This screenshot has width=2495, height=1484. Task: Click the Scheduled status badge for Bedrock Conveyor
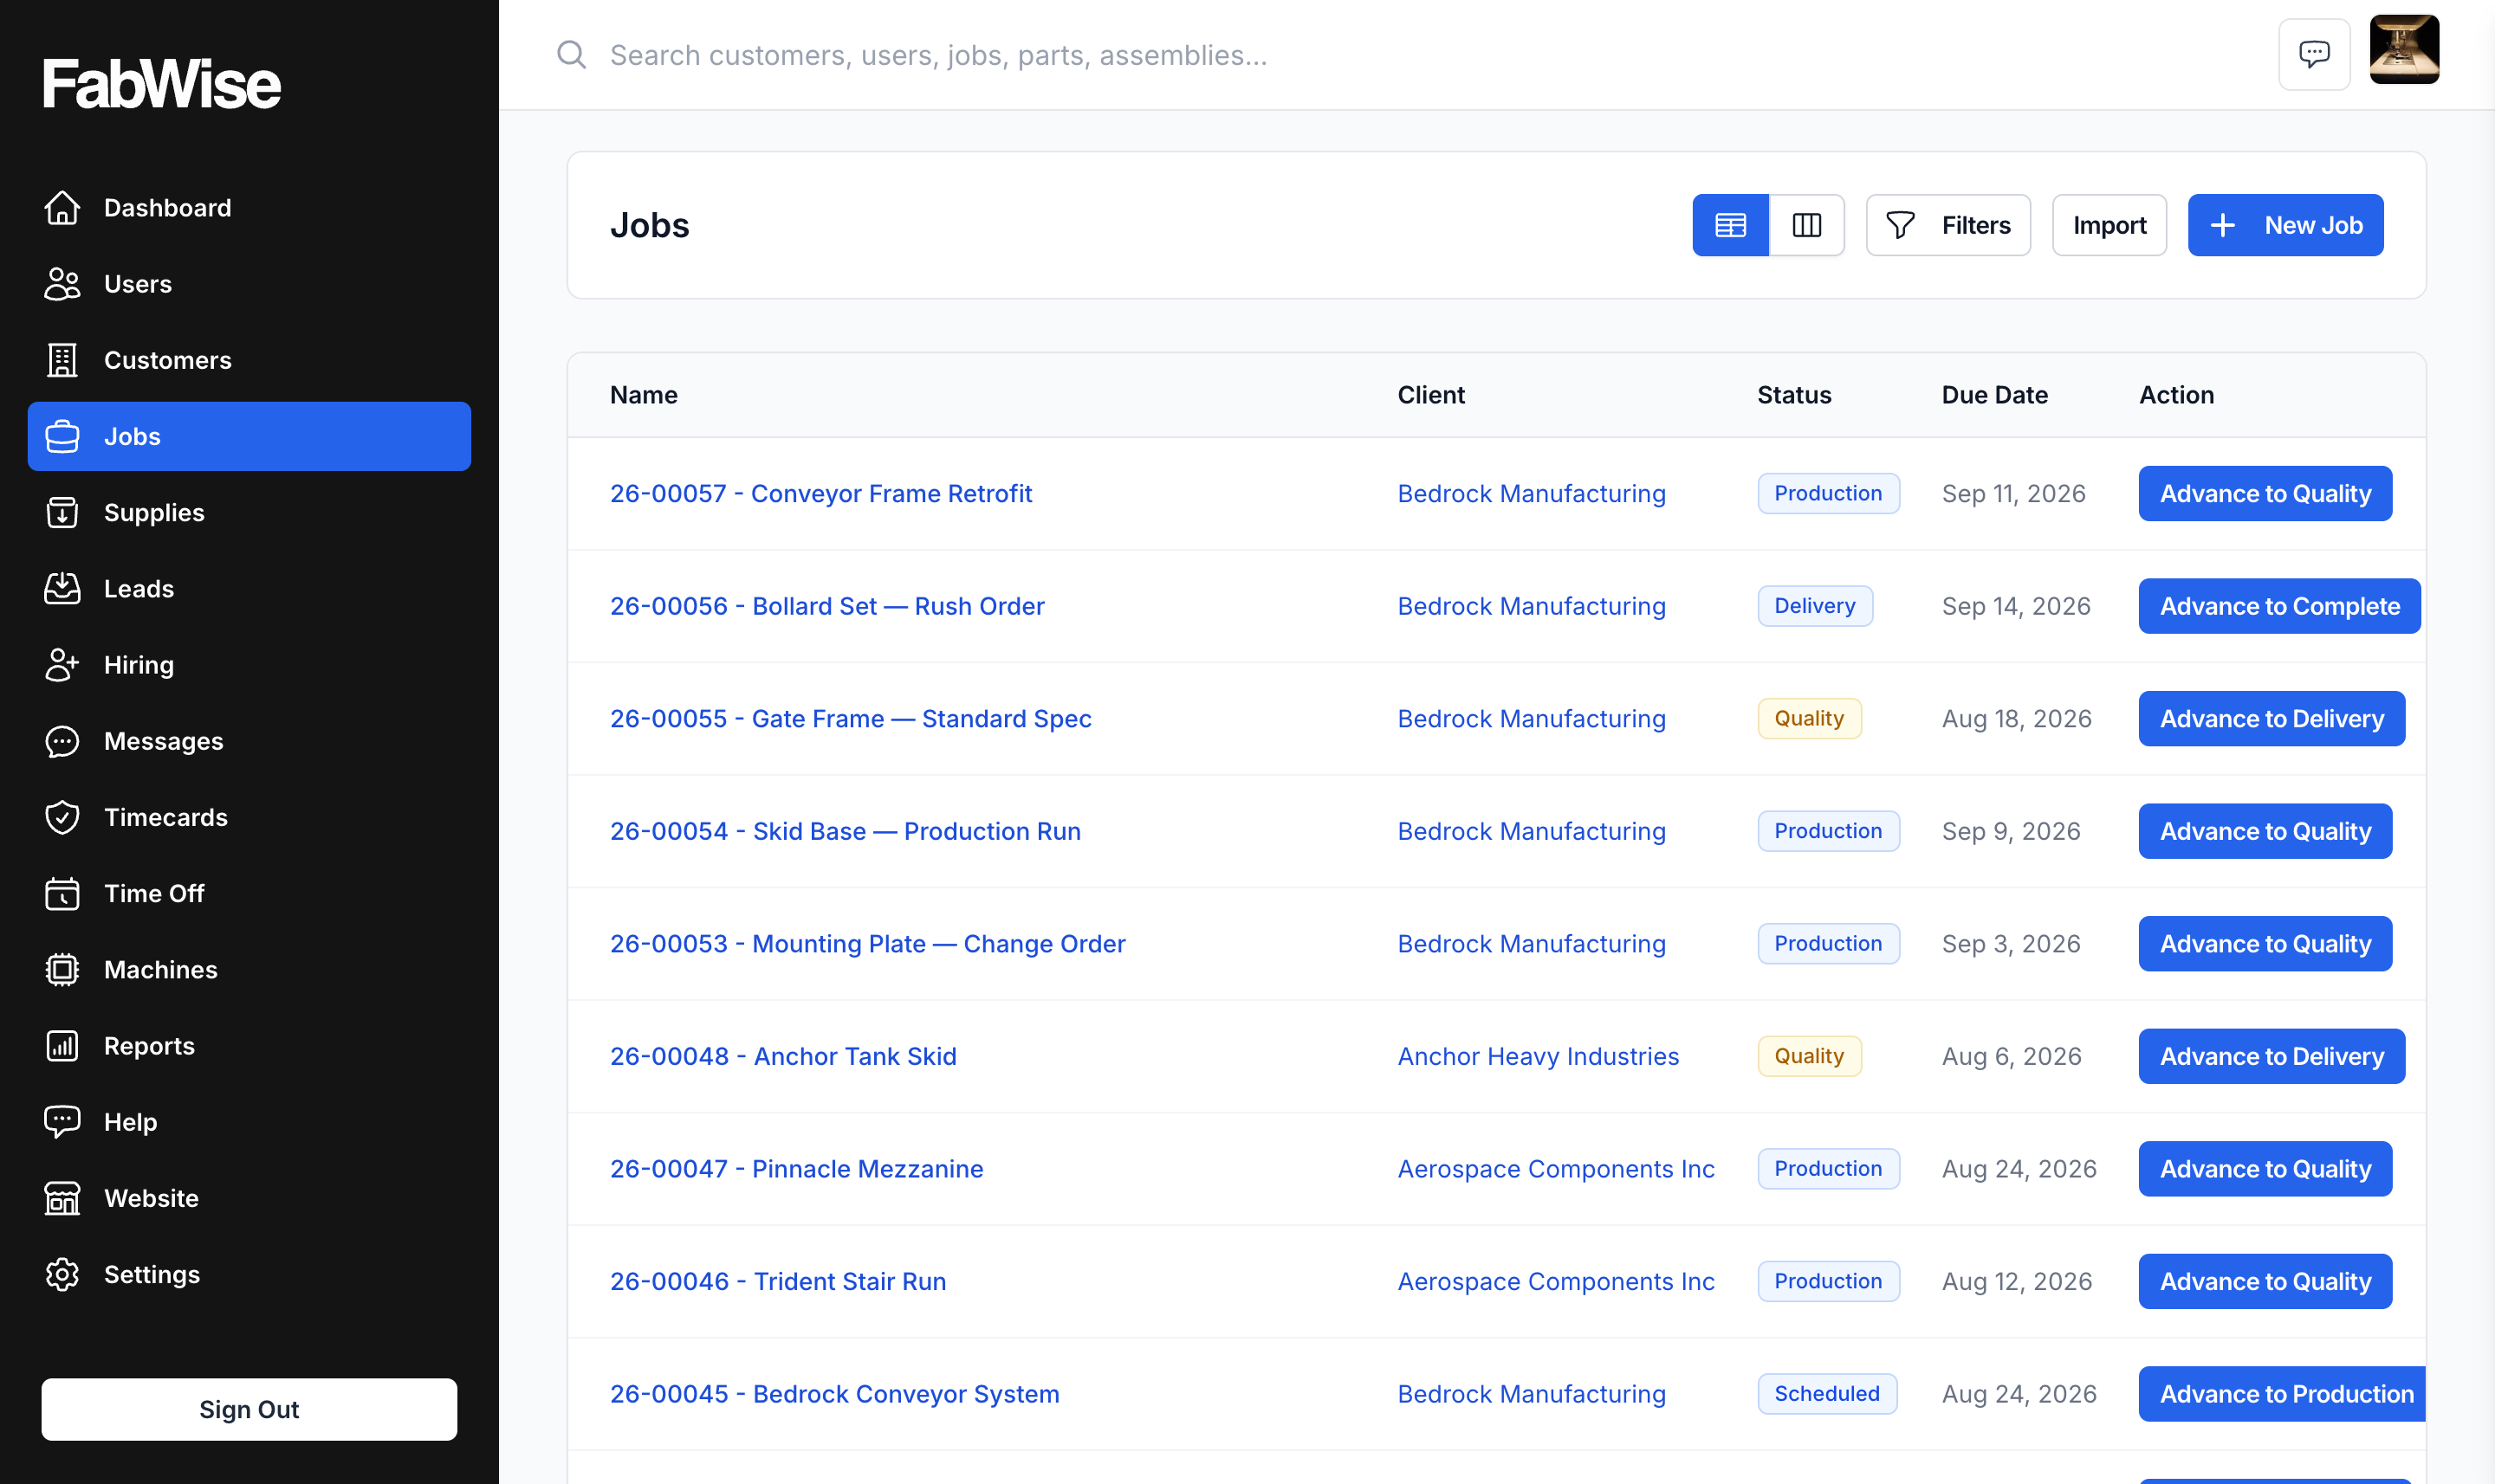(1827, 1394)
